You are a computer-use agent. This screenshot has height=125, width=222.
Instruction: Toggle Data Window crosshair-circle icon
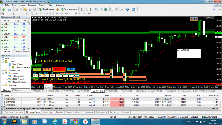pyautogui.click(x=21, y=9)
